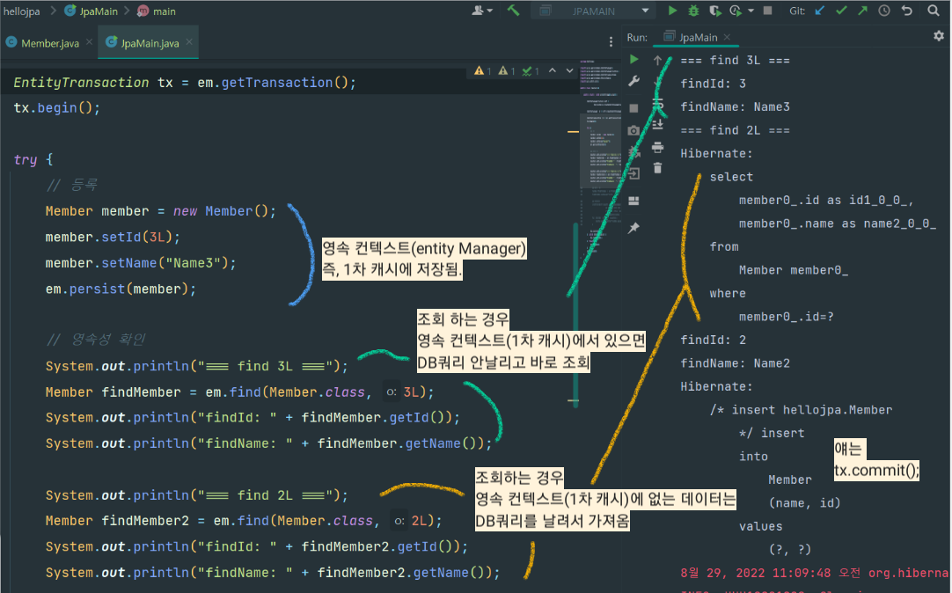Open Run console settings with the gear button

point(939,37)
